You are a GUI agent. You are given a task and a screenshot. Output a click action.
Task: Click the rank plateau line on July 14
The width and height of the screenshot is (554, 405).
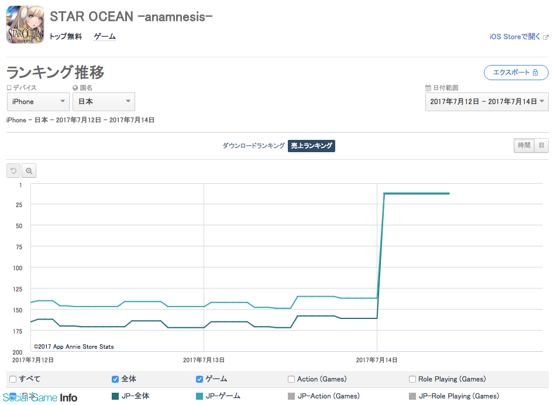point(417,193)
